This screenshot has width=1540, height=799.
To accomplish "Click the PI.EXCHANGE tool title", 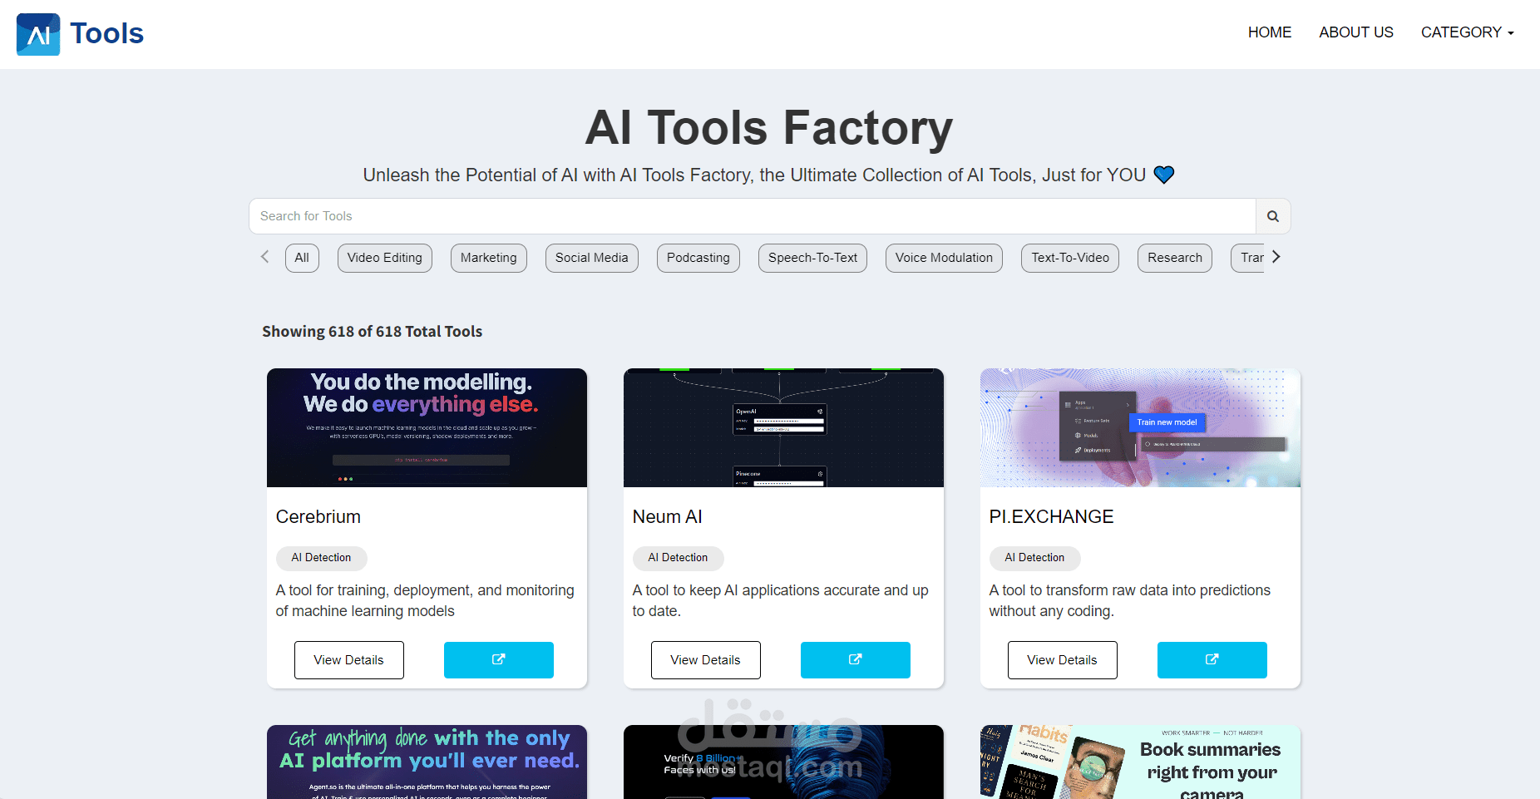I will 1051,517.
